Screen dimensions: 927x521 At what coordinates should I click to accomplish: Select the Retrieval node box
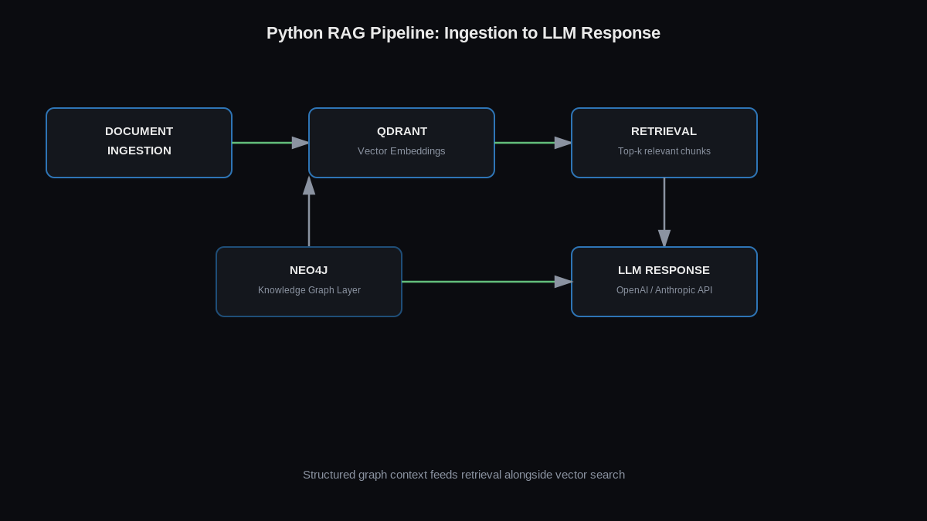tap(664, 143)
